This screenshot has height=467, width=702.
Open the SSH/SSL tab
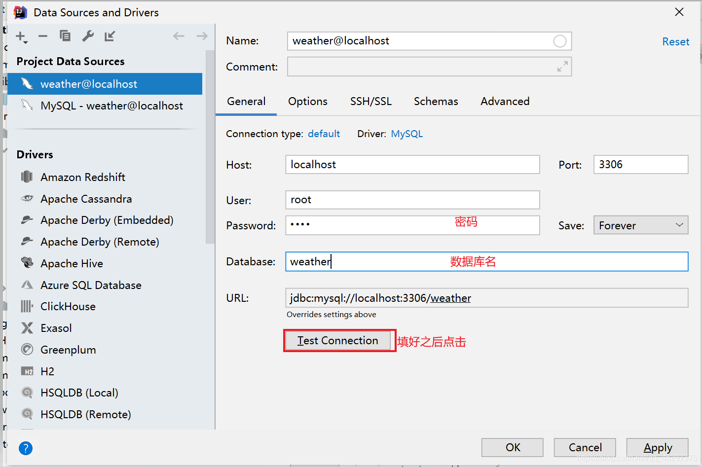pos(371,102)
